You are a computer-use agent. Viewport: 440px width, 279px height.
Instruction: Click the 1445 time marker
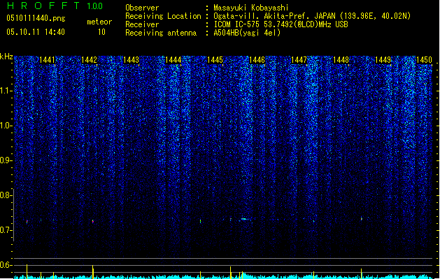point(215,60)
